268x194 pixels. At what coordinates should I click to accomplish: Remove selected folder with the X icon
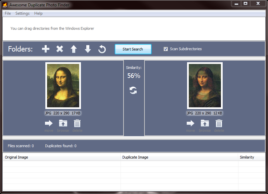tap(60, 49)
